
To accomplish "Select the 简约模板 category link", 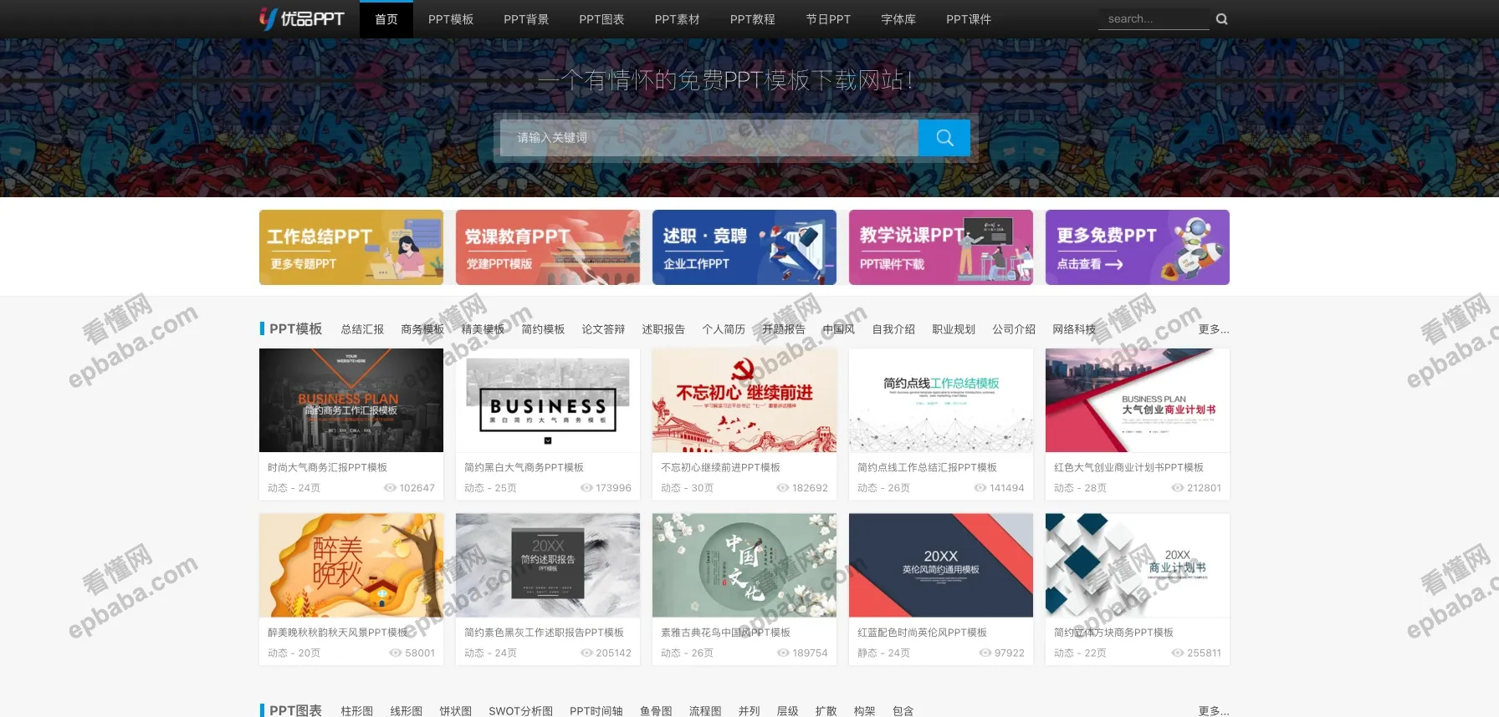I will (x=543, y=329).
